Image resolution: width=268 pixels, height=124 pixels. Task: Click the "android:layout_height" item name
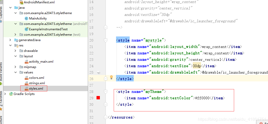tap(176, 53)
